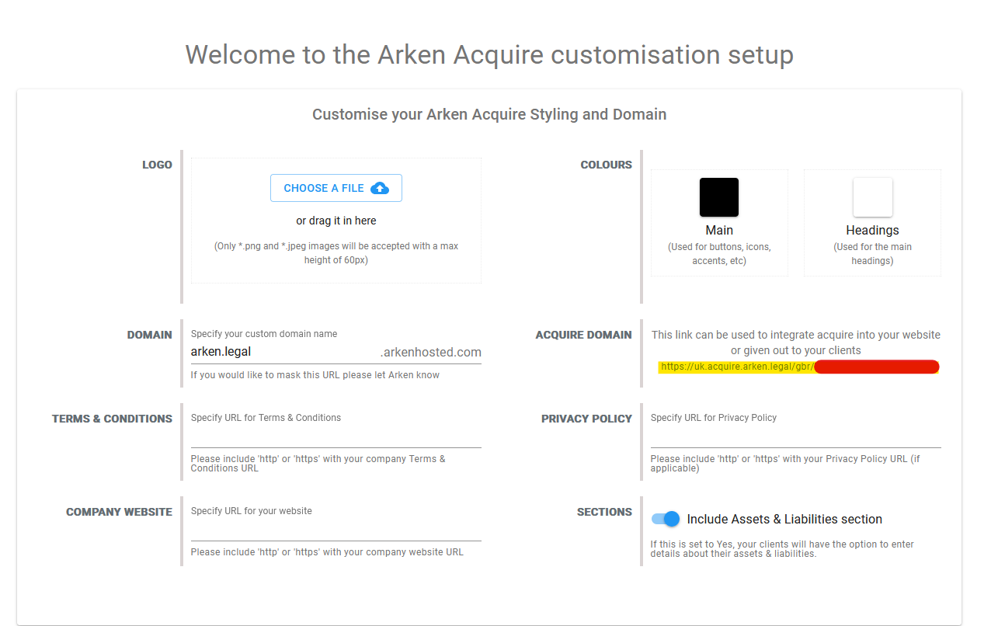Click the ACQUIRE DOMAIN section label
Image resolution: width=998 pixels, height=626 pixels.
coord(583,335)
